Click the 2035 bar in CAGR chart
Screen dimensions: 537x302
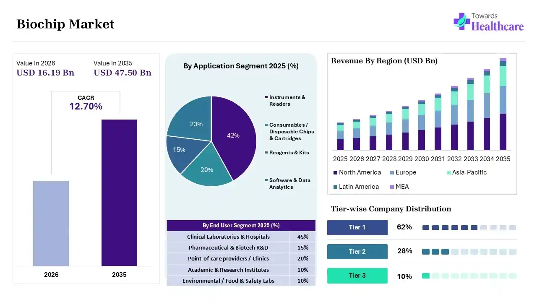click(x=119, y=193)
